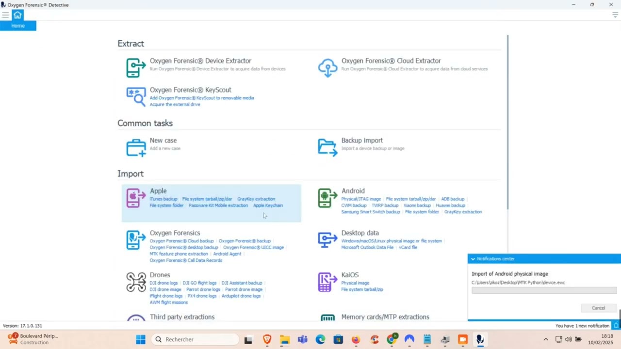Select 'Windows/macOS/Linux physical image or file system' link
This screenshot has width=621, height=349.
(392, 241)
